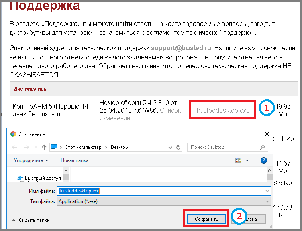Create a folder with Новая папка
The width and height of the screenshot is (302, 231).
(x=74, y=160)
